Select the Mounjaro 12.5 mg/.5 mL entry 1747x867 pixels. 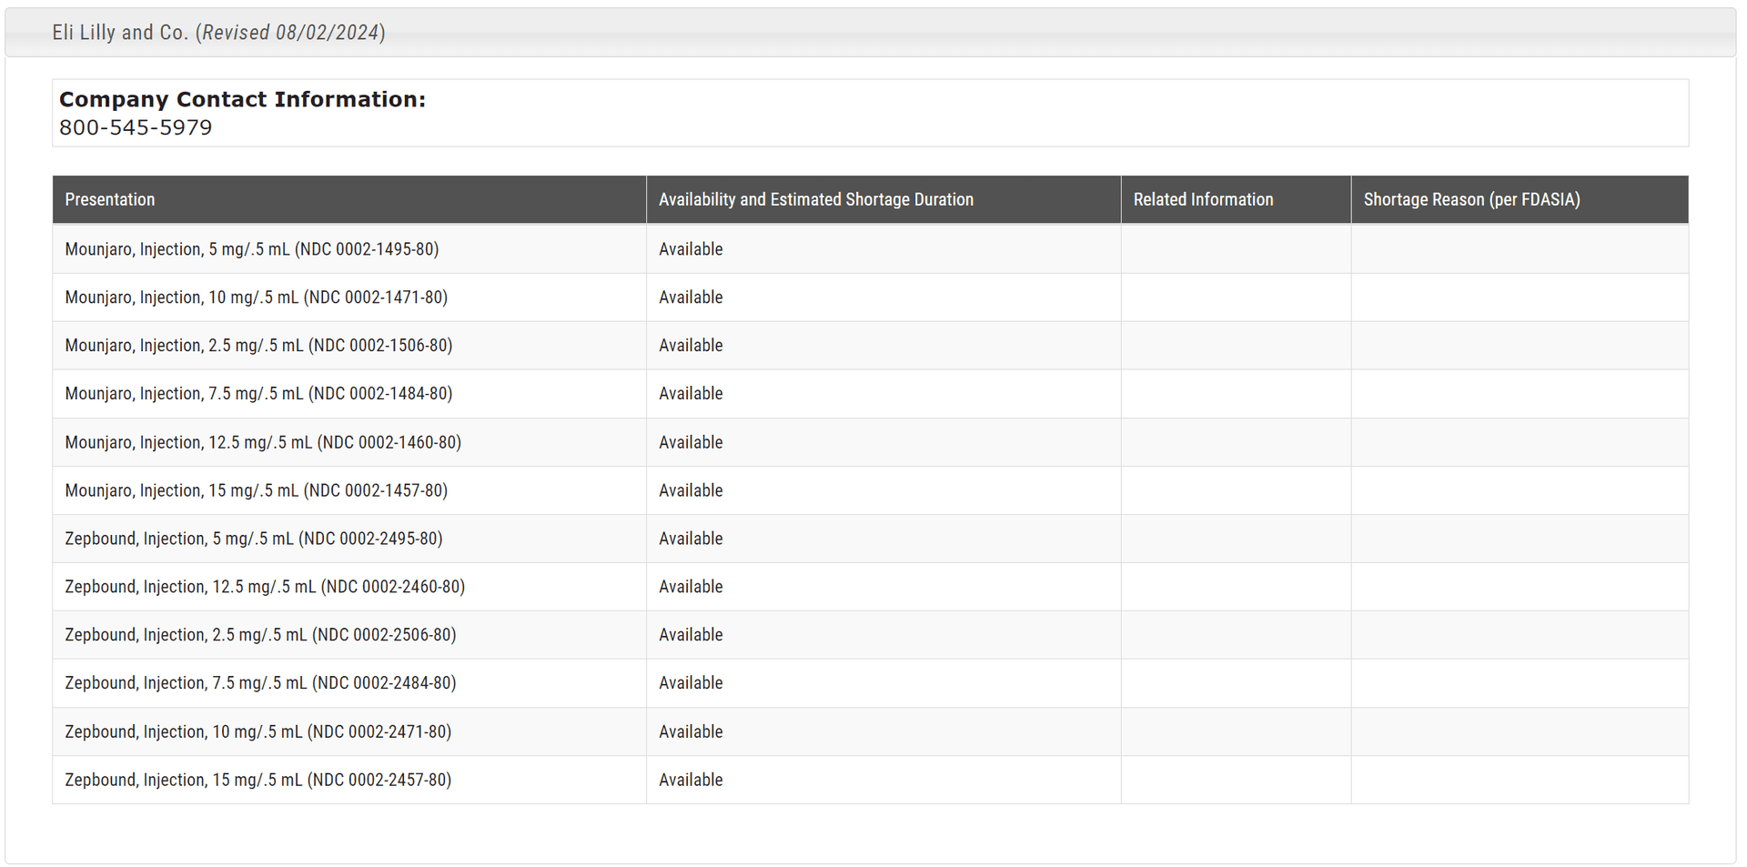coord(263,442)
